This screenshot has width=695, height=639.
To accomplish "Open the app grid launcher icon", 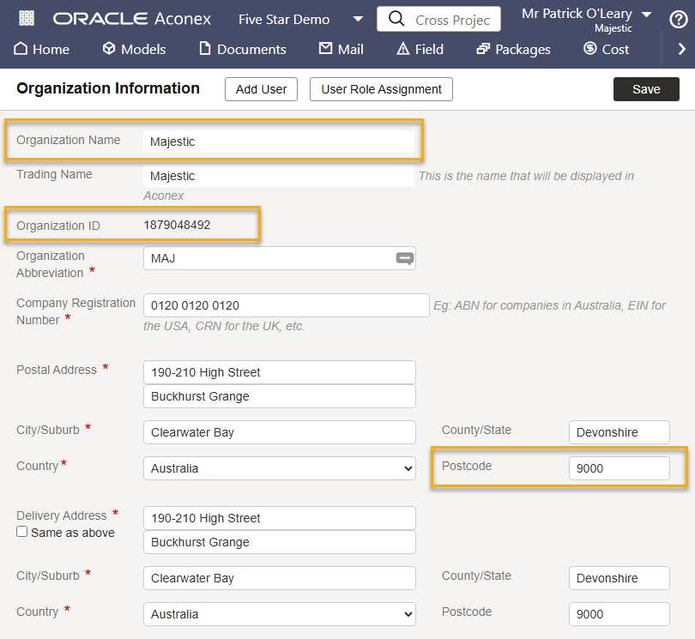I will 27,18.
